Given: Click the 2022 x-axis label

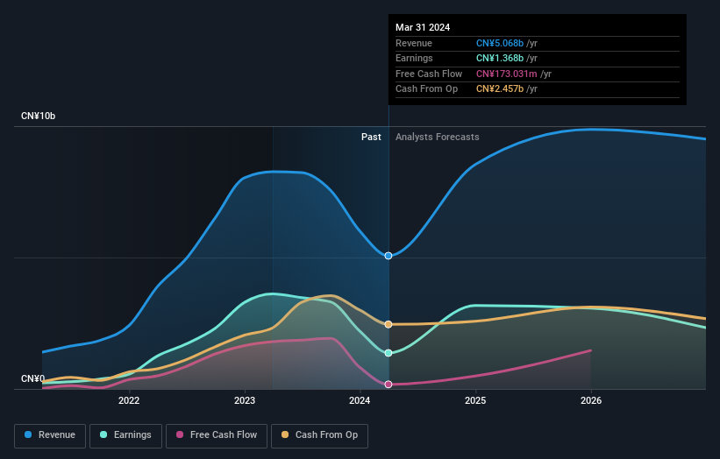Looking at the screenshot, I should click(x=129, y=401).
